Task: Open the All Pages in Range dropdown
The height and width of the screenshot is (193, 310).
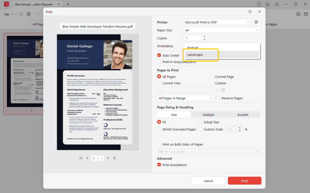Action: click(186, 98)
